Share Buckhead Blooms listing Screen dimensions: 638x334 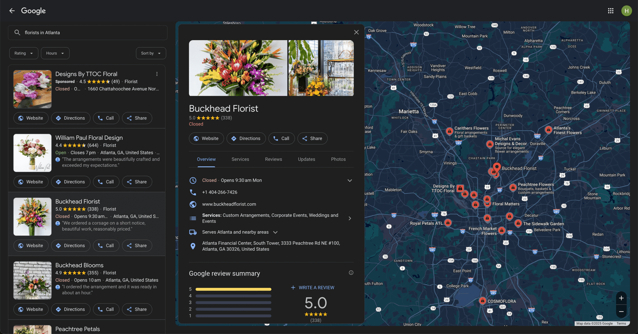[x=137, y=309]
